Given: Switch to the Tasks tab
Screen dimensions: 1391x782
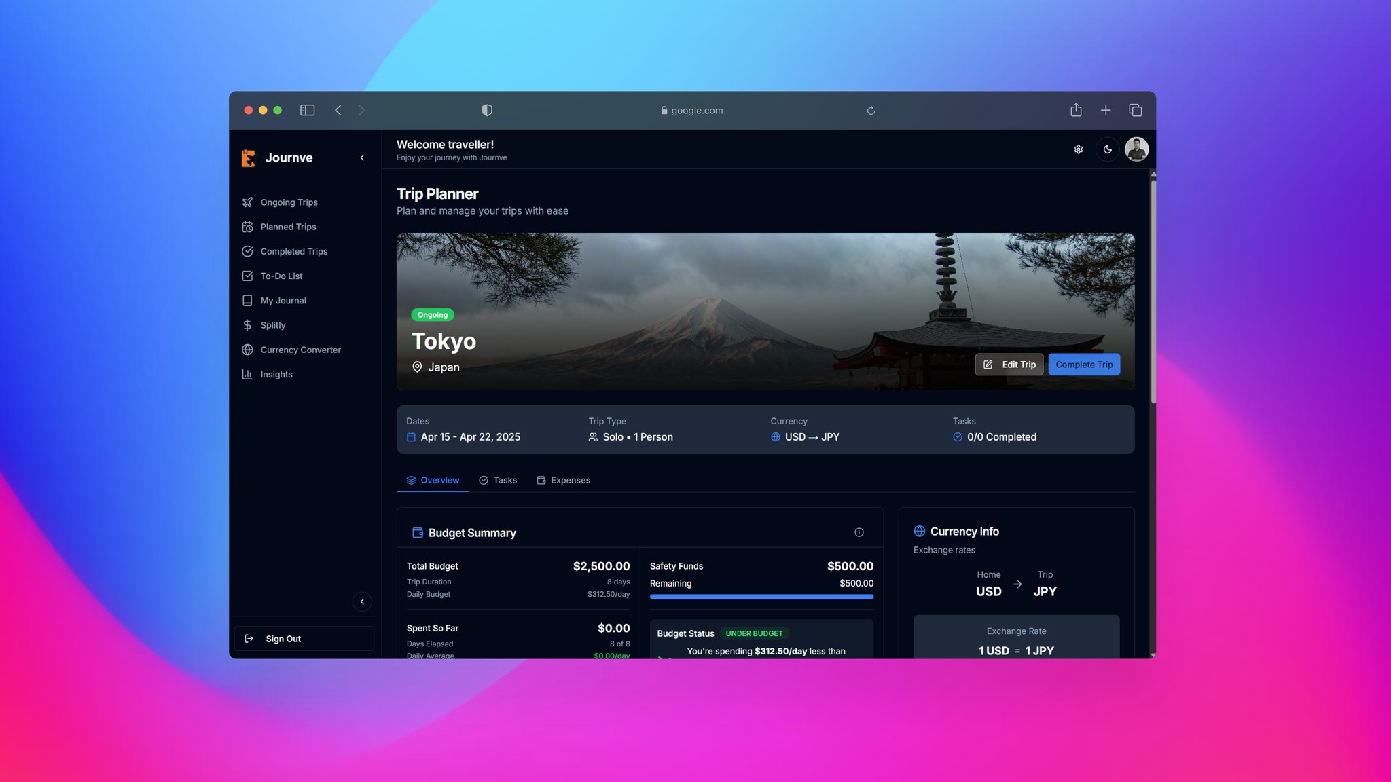Looking at the screenshot, I should 498,480.
